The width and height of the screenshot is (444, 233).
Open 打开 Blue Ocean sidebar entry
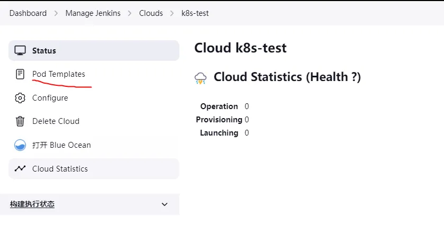pos(94,145)
